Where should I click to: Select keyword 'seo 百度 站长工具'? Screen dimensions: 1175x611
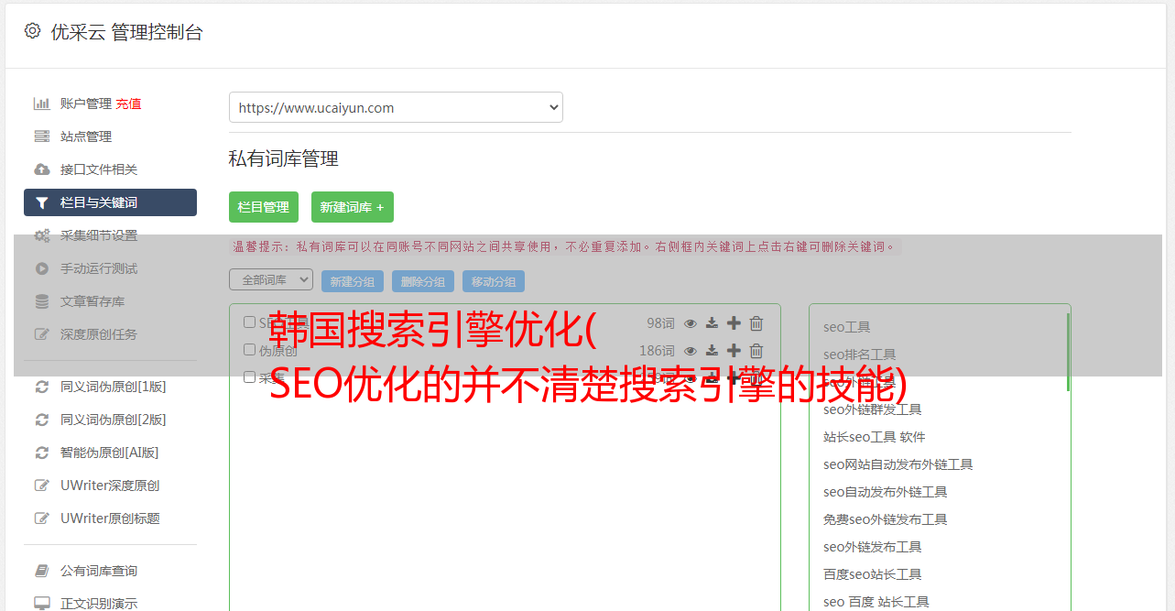[876, 602]
